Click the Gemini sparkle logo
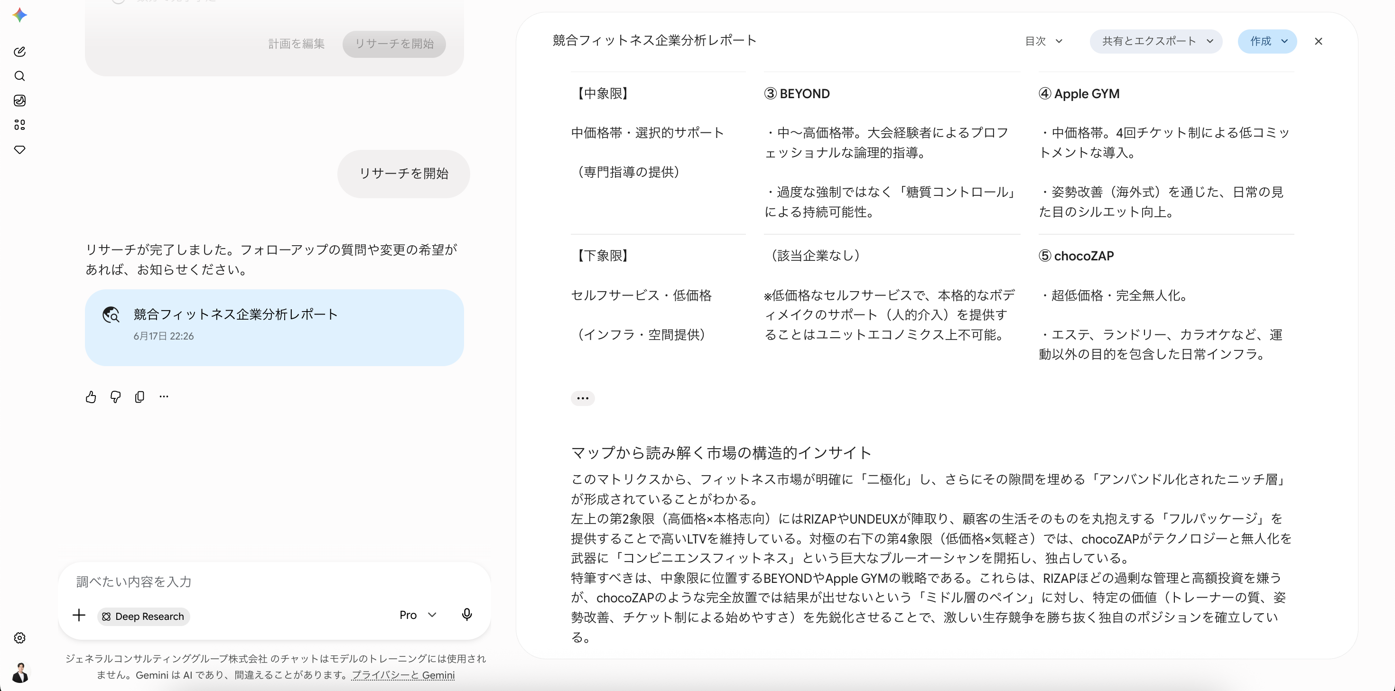1395x691 pixels. tap(19, 15)
